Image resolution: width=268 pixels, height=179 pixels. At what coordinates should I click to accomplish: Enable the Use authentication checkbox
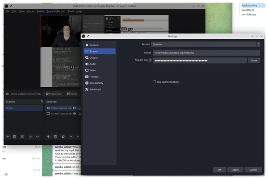(154, 82)
